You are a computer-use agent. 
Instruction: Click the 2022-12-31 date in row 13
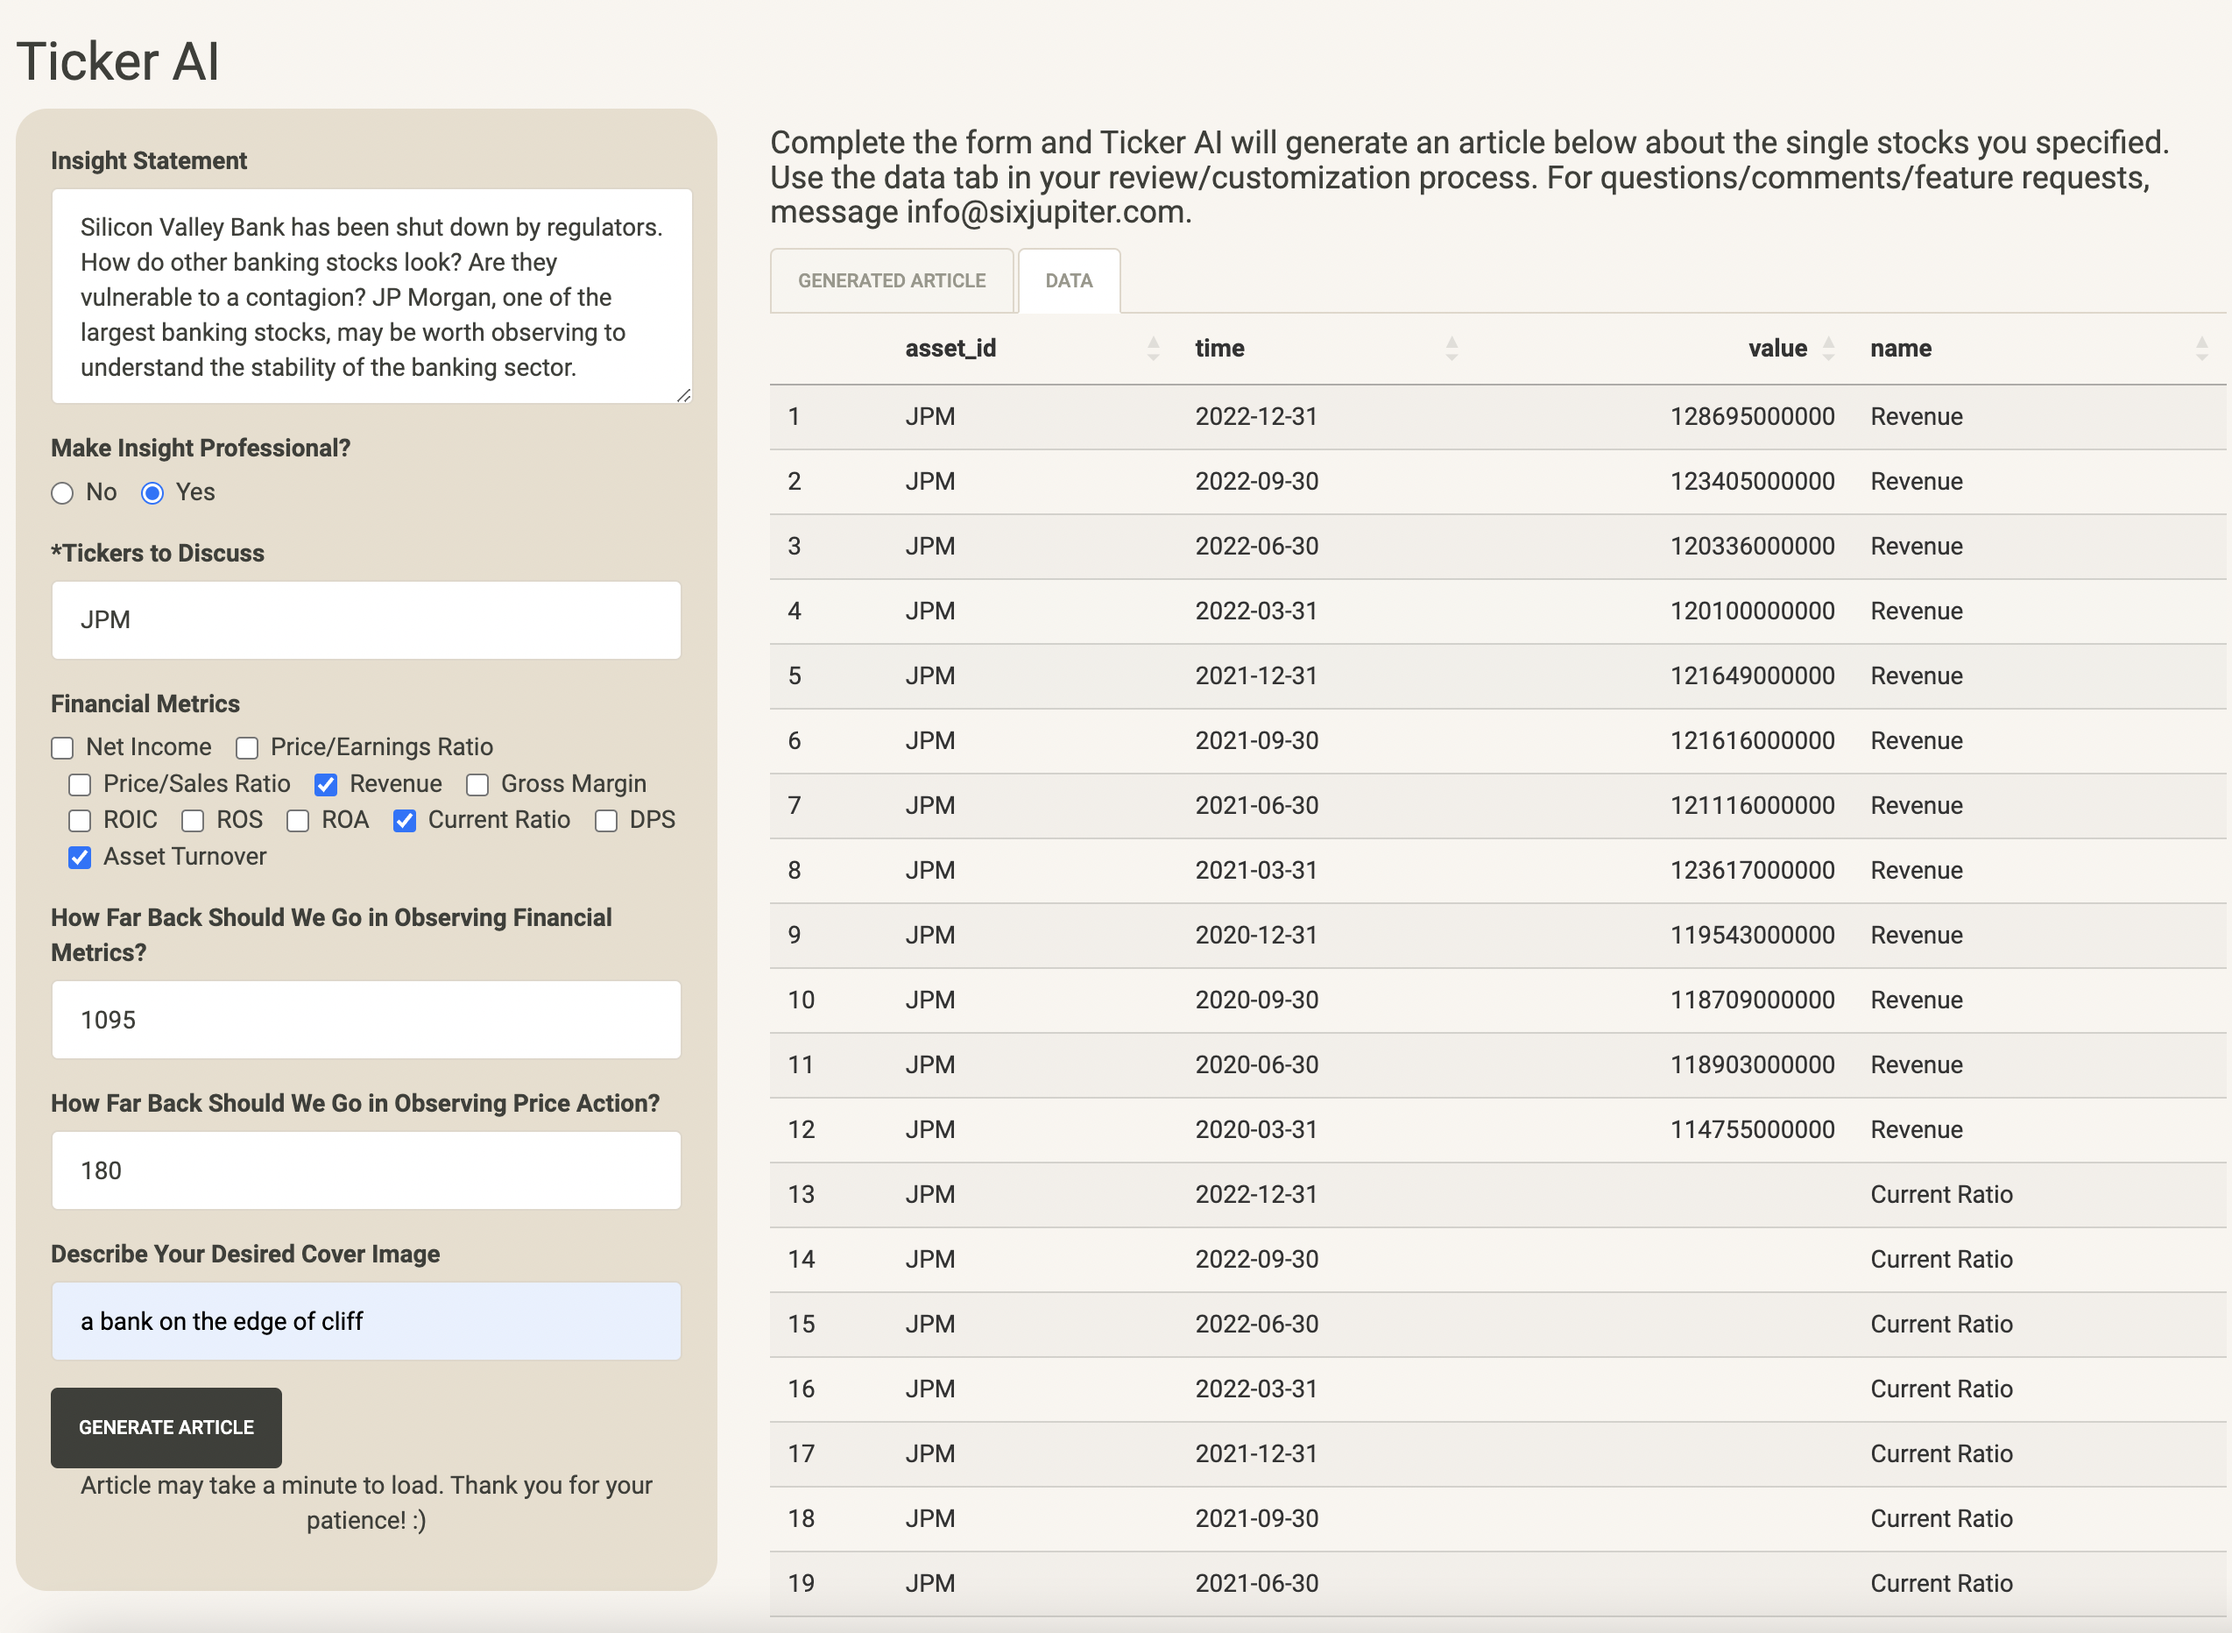pyautogui.click(x=1256, y=1194)
